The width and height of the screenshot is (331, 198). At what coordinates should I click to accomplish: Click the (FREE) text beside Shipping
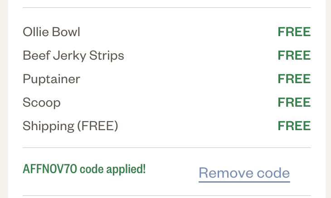click(x=97, y=126)
